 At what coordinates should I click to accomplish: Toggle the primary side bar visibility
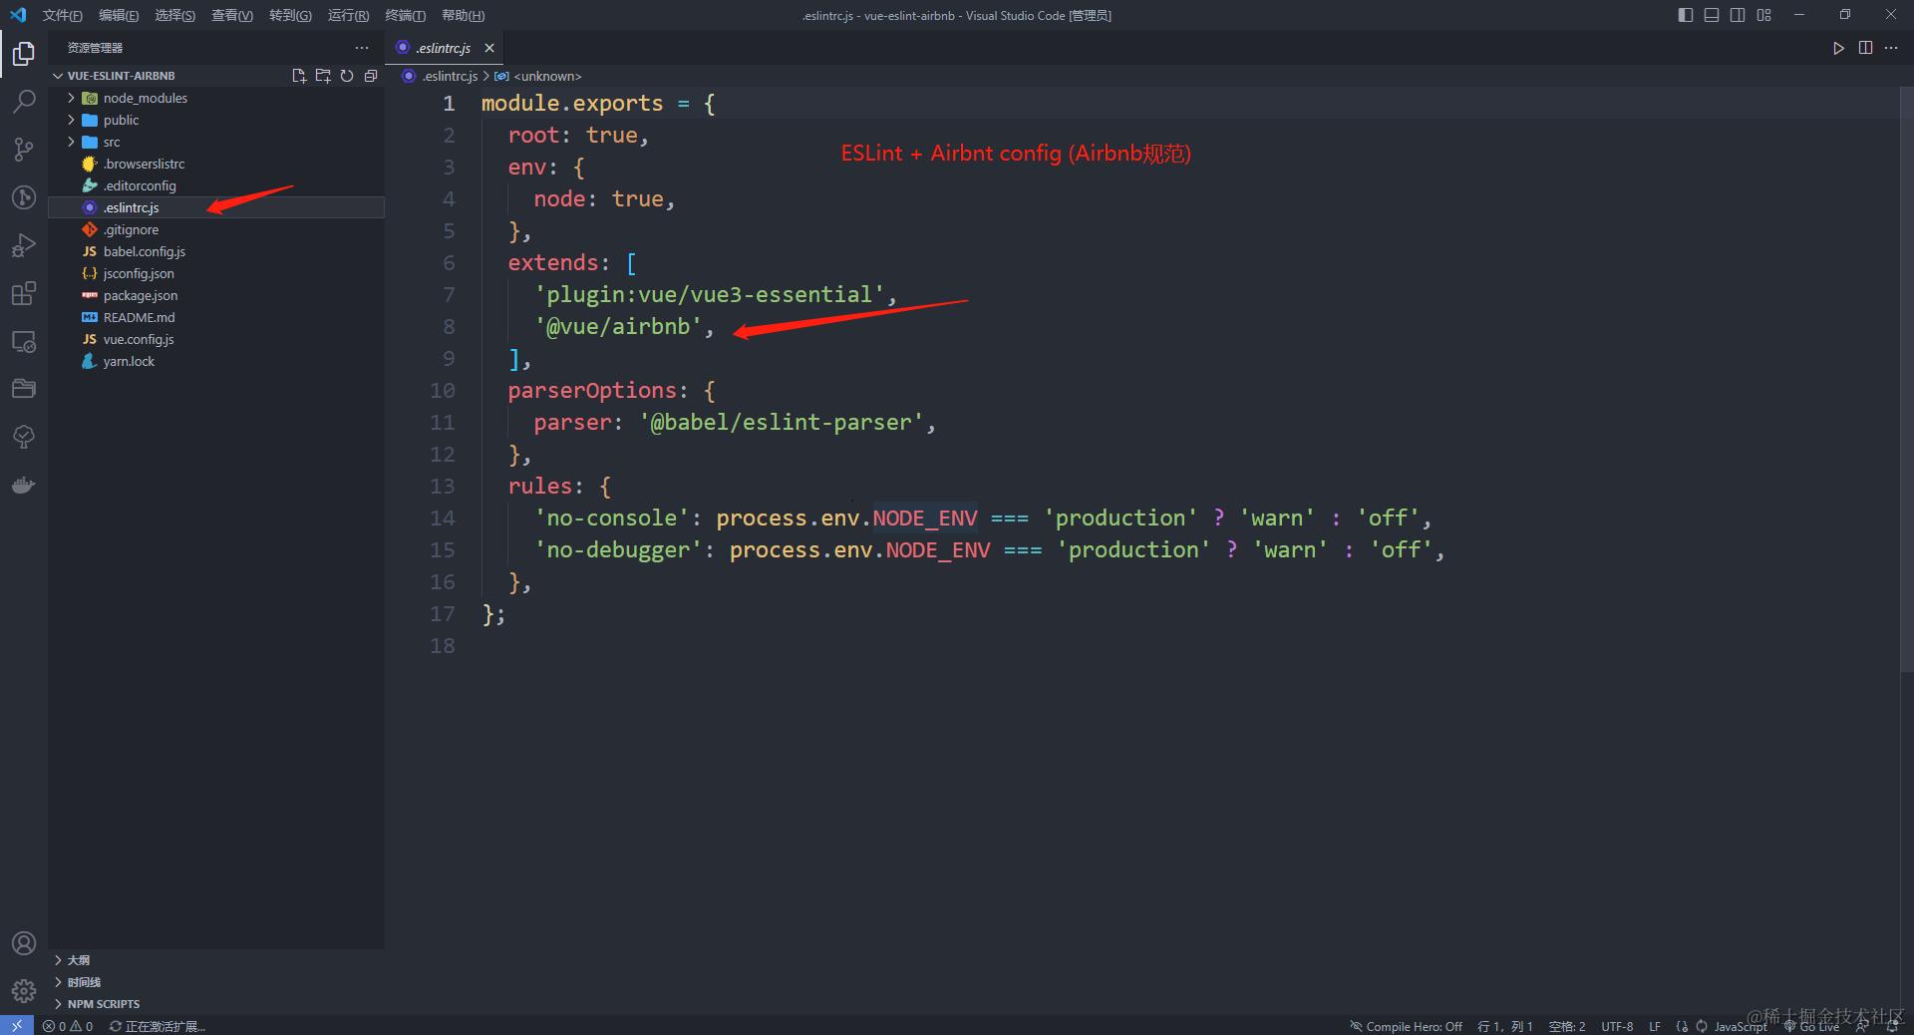[1686, 15]
